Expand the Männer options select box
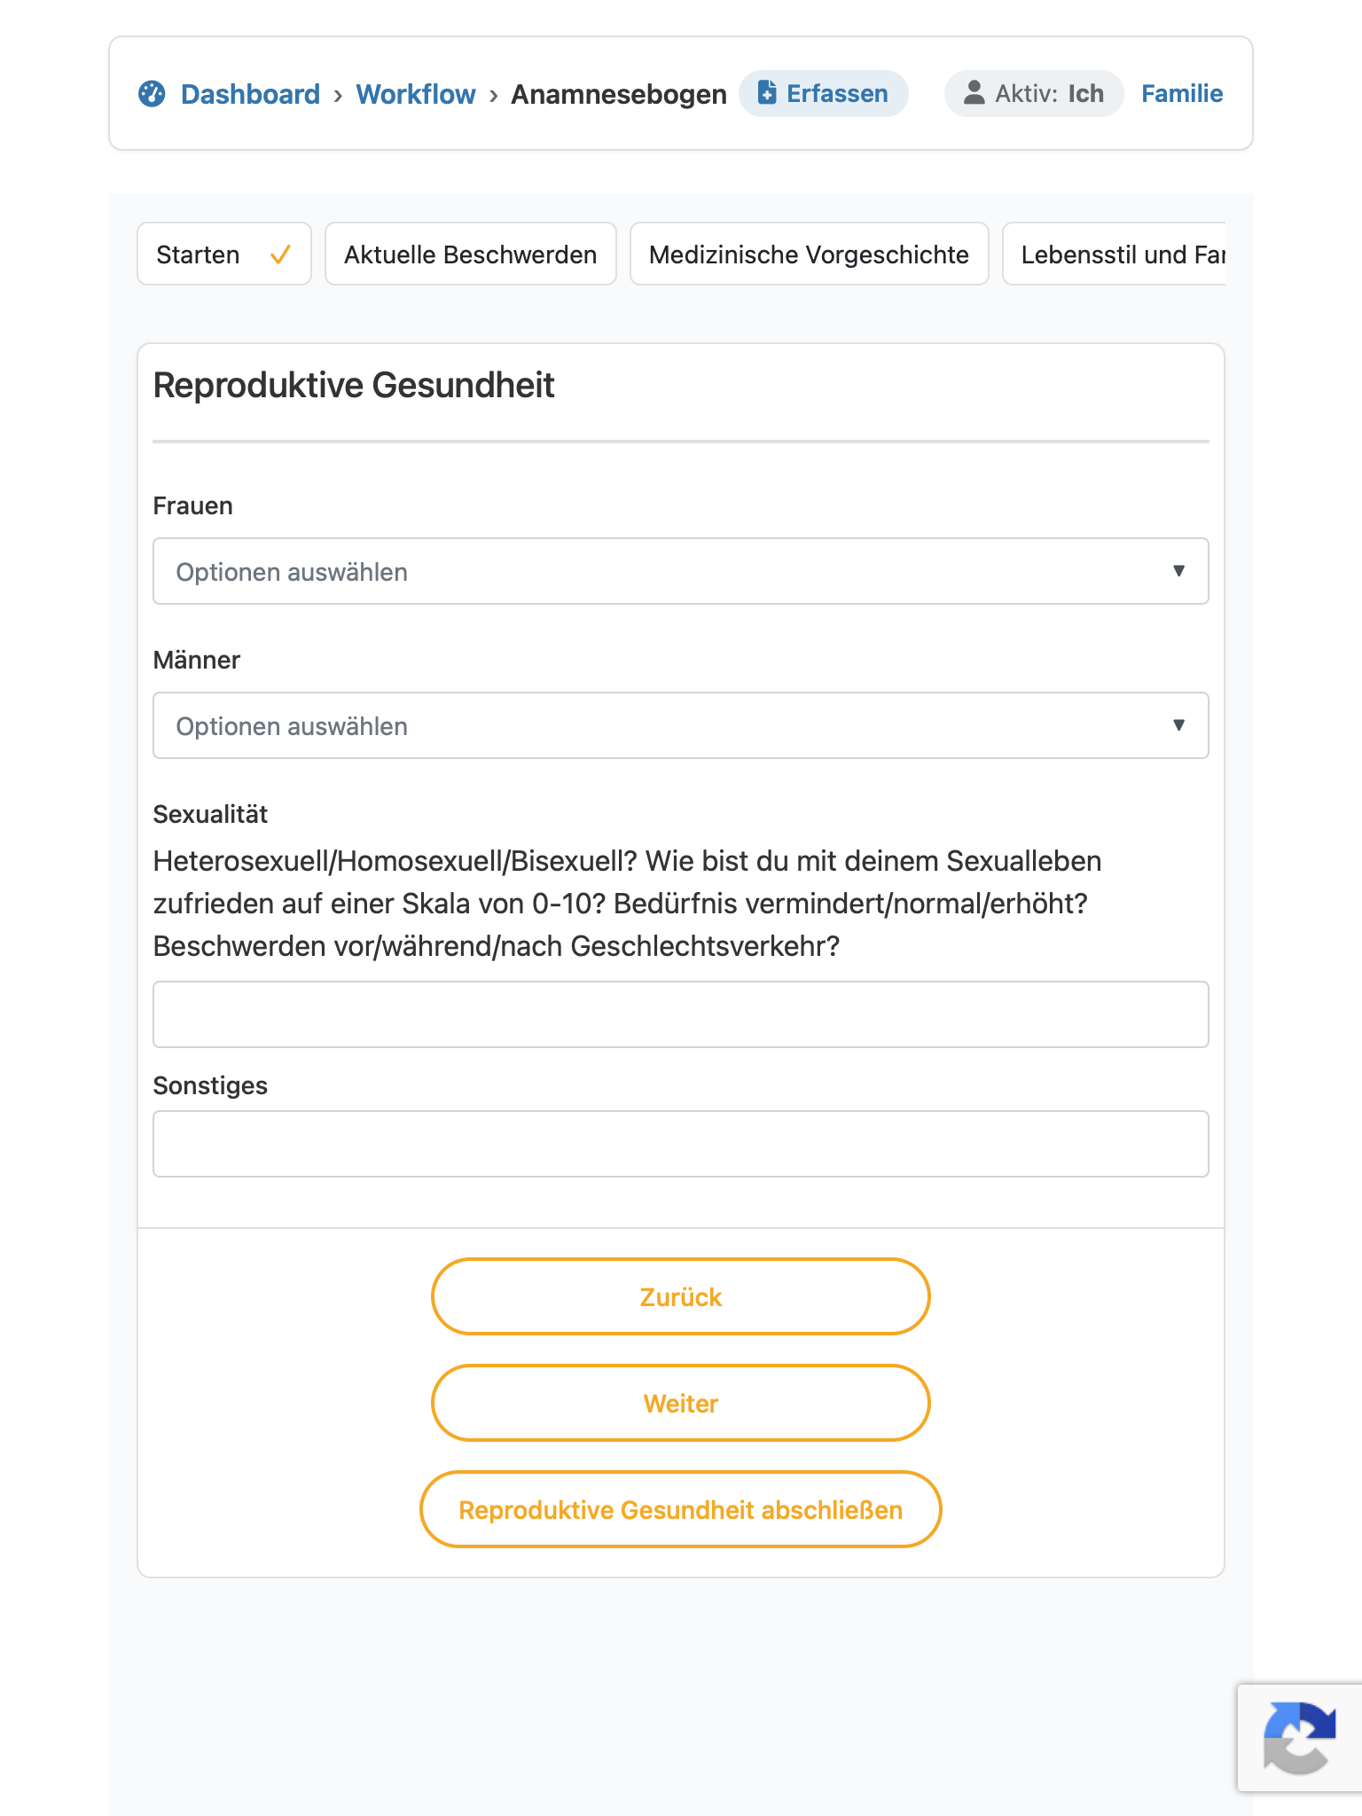Screen dimensions: 1362x1816 pos(681,725)
